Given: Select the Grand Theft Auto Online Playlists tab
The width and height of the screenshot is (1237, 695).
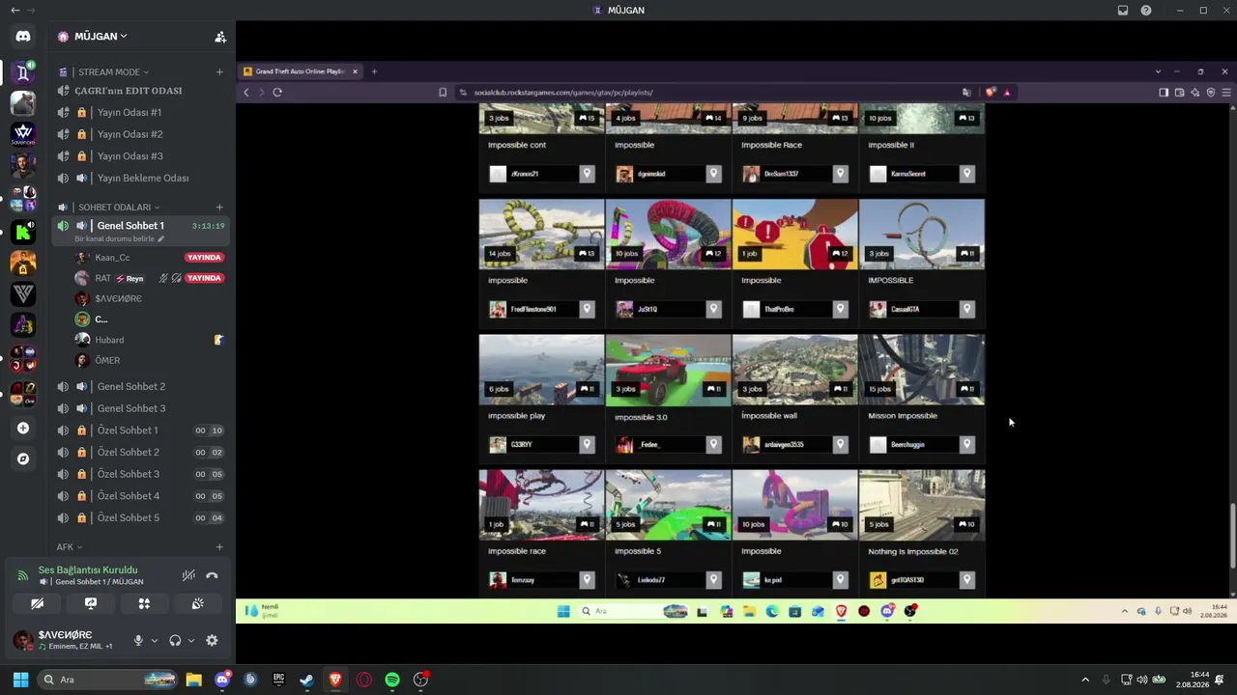Looking at the screenshot, I should (301, 71).
